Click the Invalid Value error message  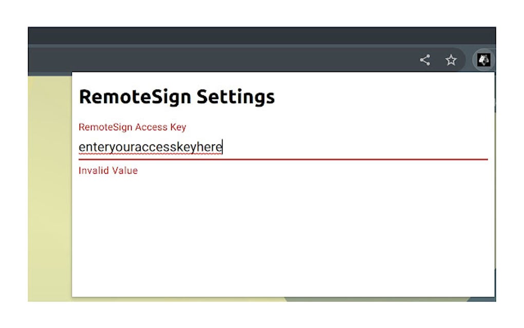(108, 170)
